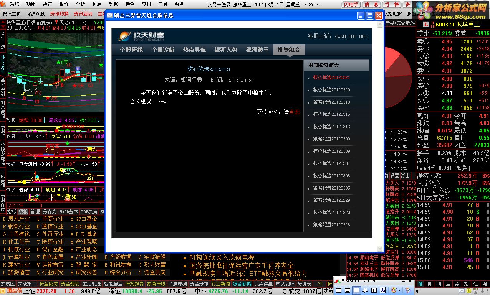The width and height of the screenshot is (490, 295).
Task: Click 通达信 logo icon in status bar
Action: click(x=3, y=291)
